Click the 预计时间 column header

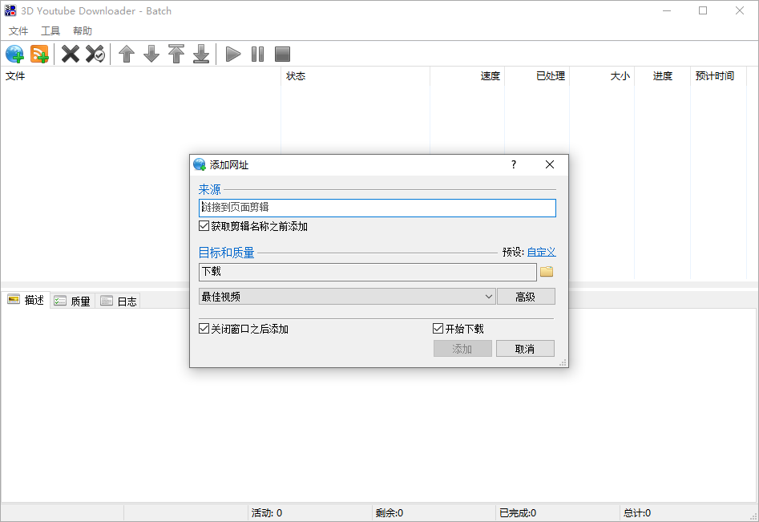tap(718, 76)
